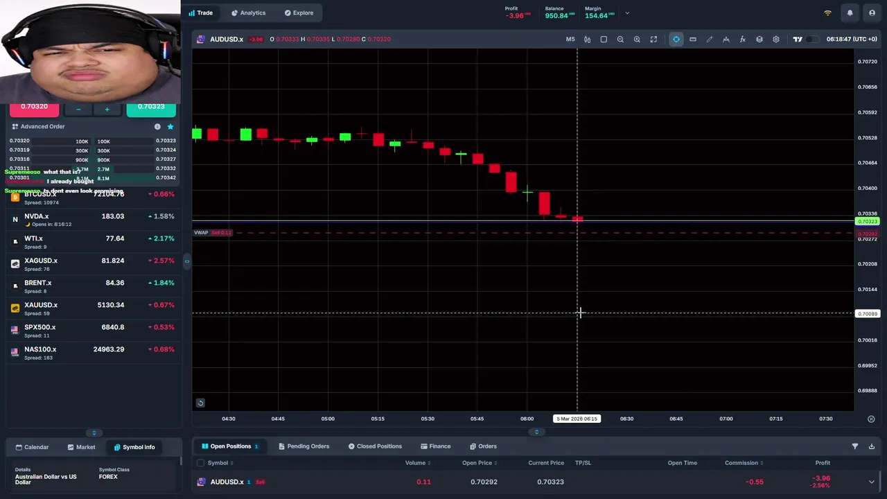Zoom in the chart
The height and width of the screenshot is (499, 887).
point(637,40)
